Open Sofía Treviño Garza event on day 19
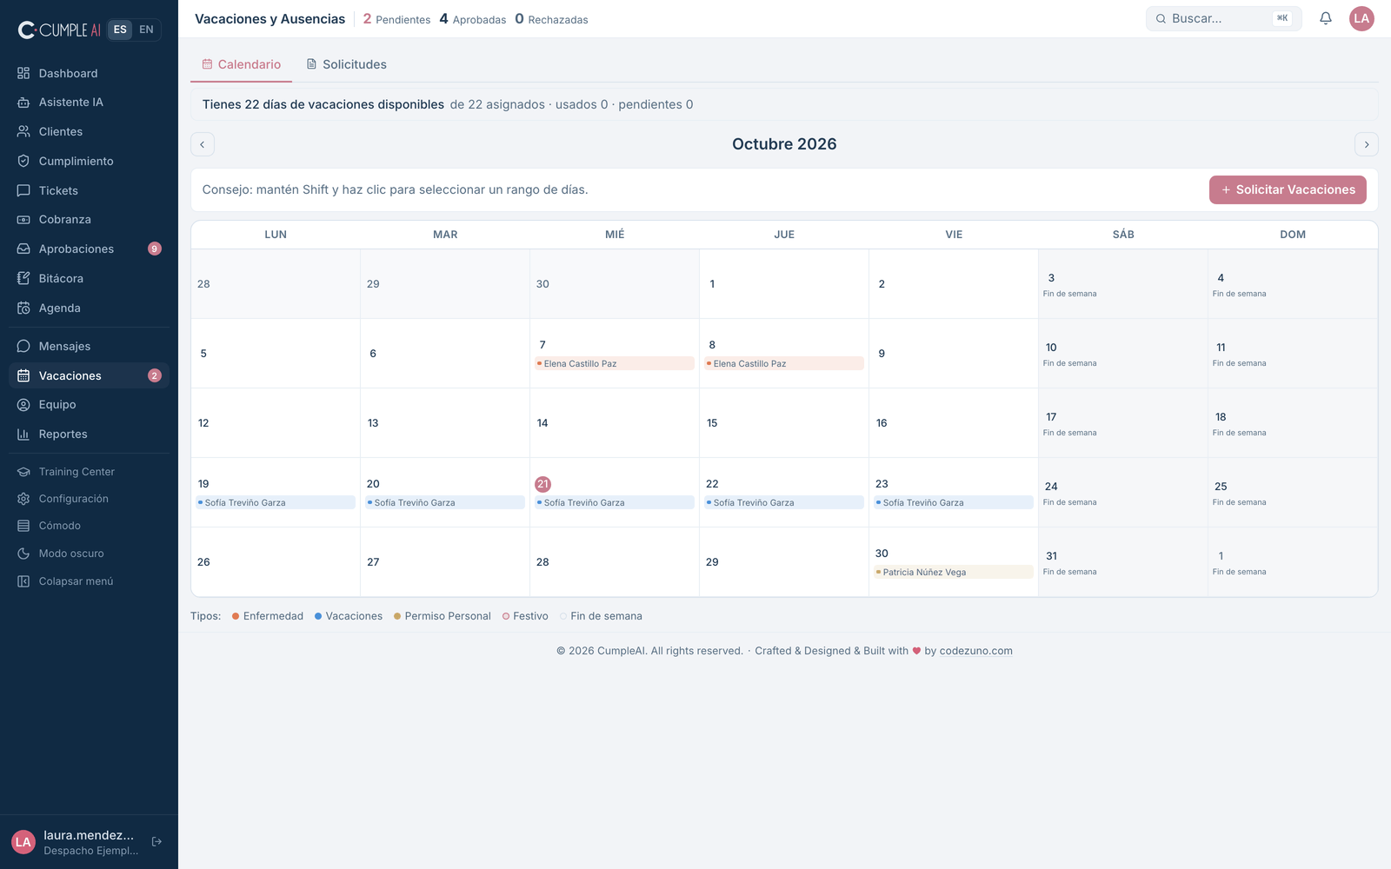Viewport: 1391px width, 869px height. 276,502
